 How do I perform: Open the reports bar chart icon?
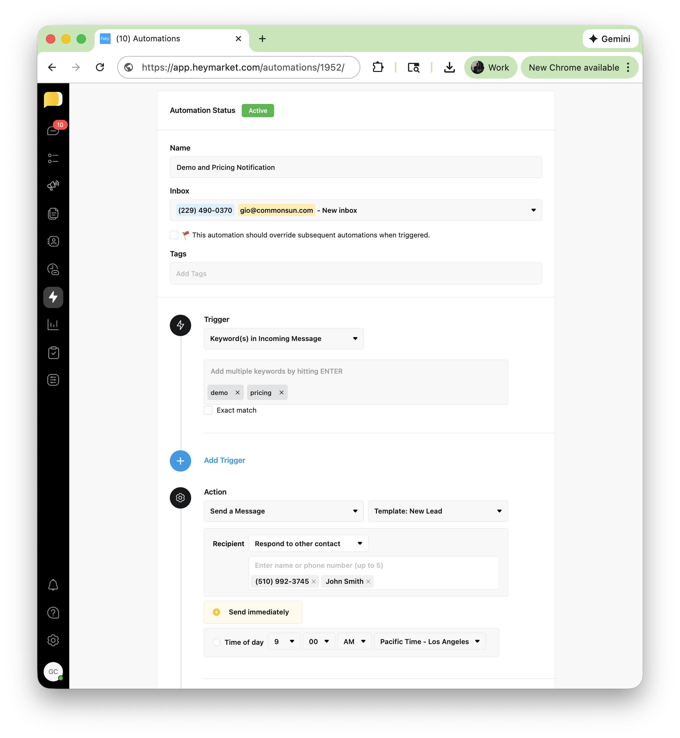(53, 324)
